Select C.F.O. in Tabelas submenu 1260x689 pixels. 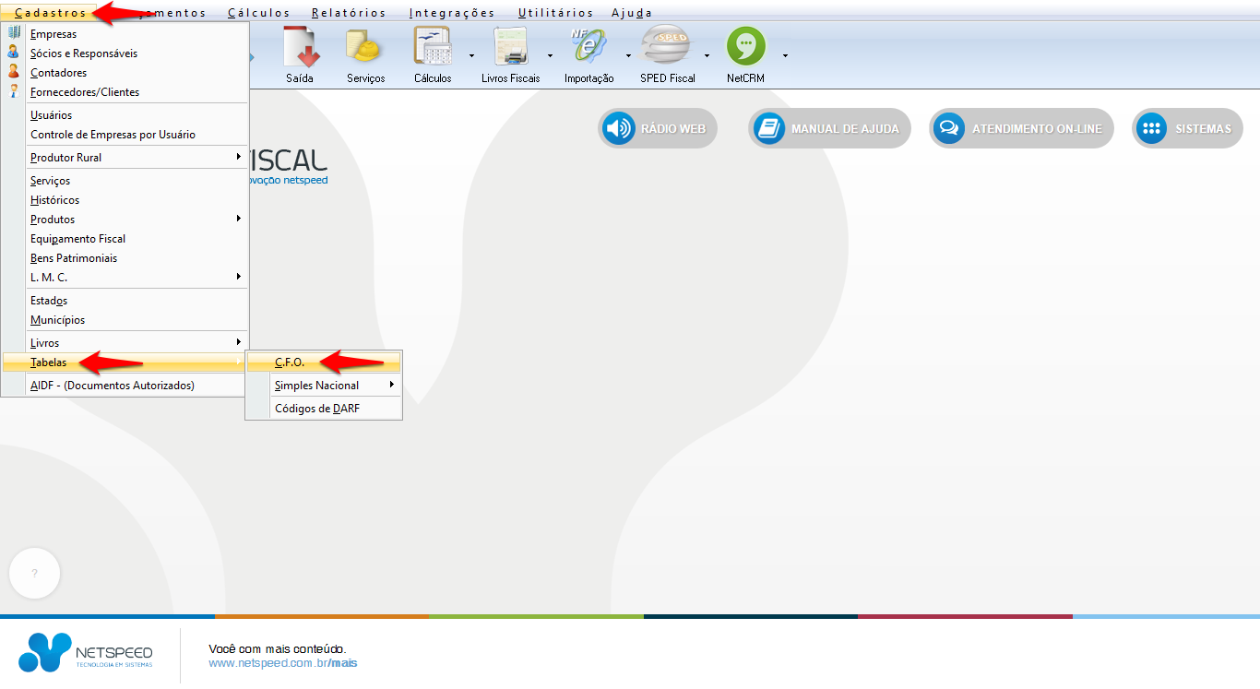click(x=324, y=362)
